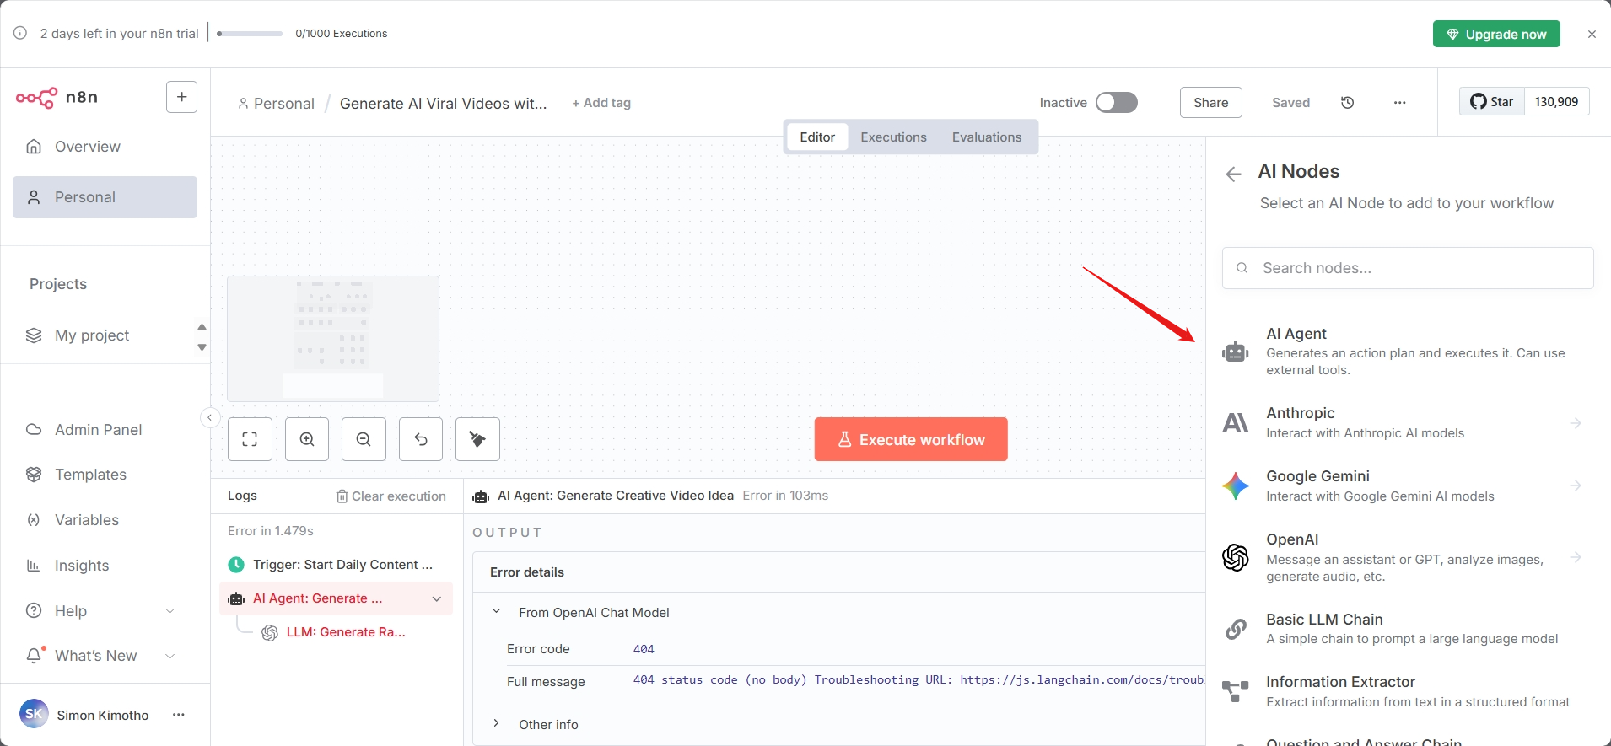Expand Anthropic with the right arrow
The image size is (1611, 746).
(x=1576, y=423)
